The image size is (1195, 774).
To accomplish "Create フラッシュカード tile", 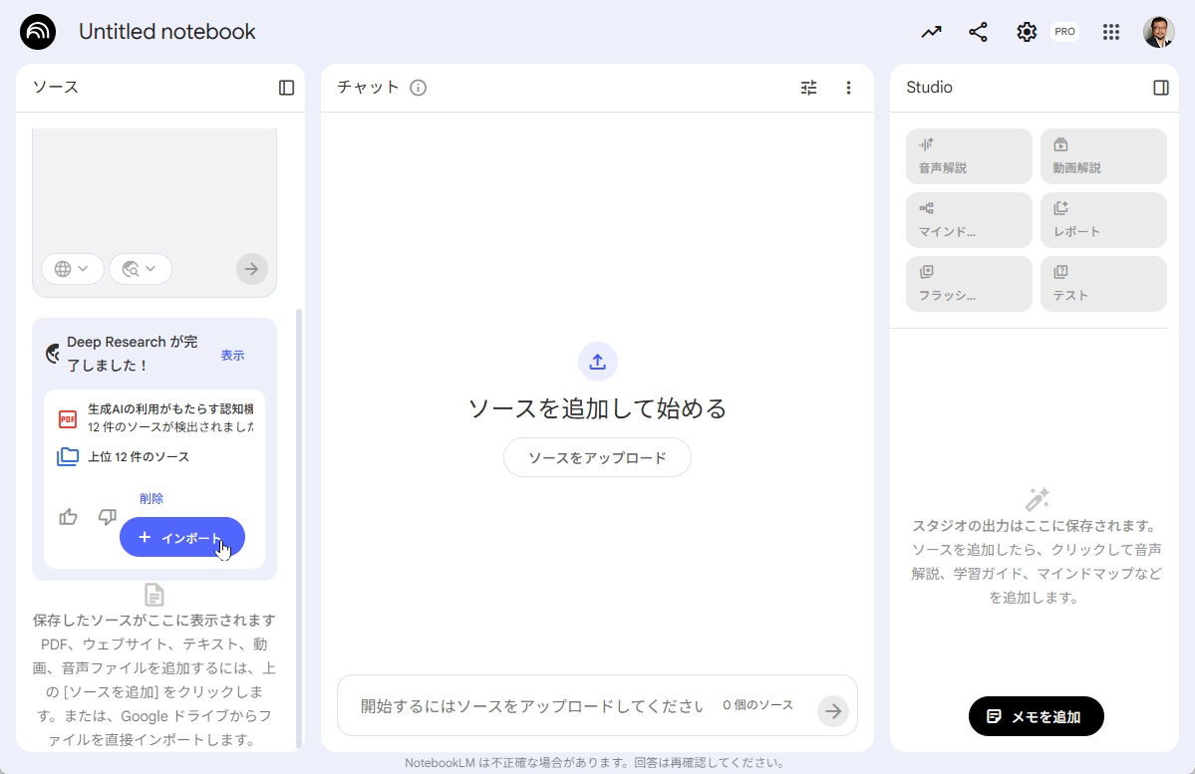I will tap(969, 284).
